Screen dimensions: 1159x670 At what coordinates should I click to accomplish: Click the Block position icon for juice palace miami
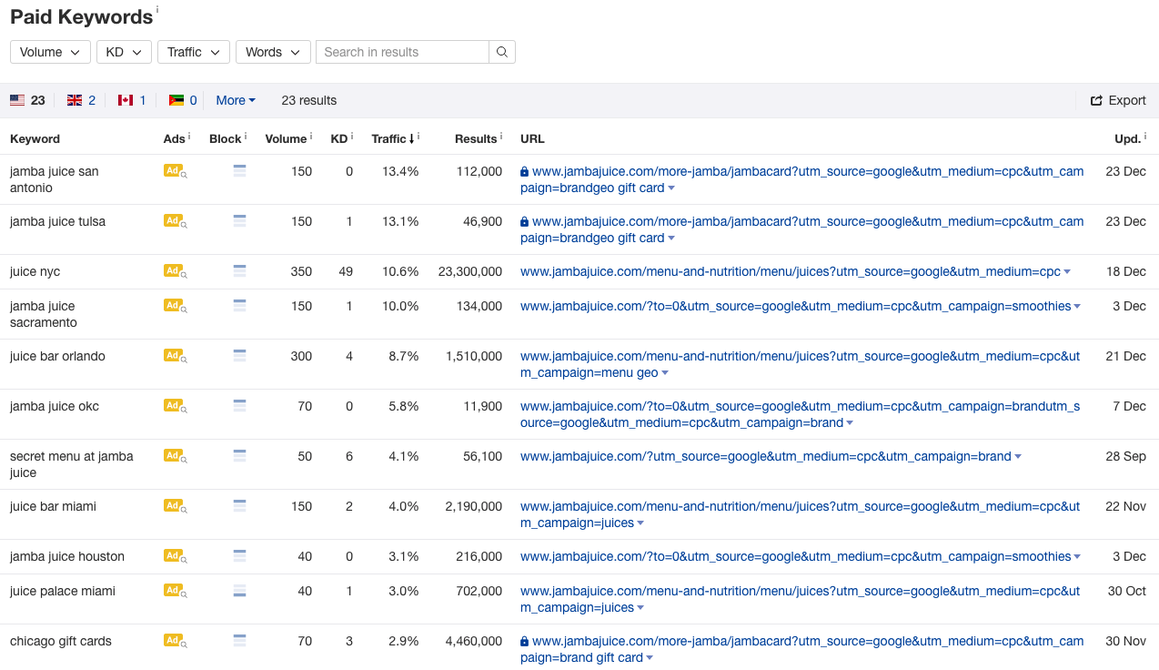(239, 591)
